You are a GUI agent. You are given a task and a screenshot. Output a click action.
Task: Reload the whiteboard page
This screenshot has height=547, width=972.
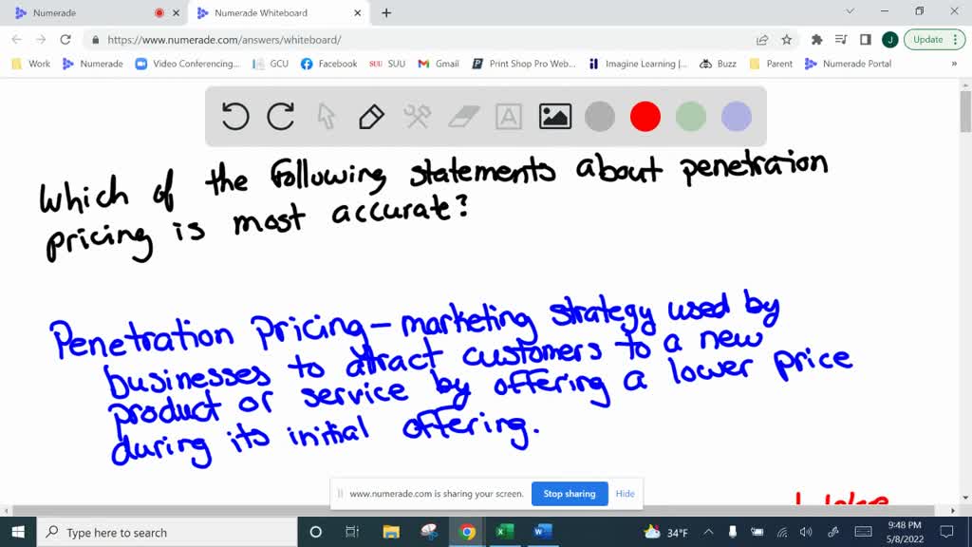point(65,40)
